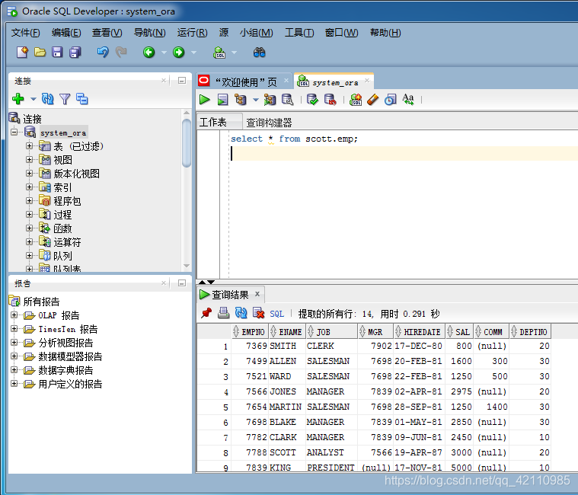Click the delete row icon in result toolbar
This screenshot has height=495, width=578.
click(x=259, y=313)
